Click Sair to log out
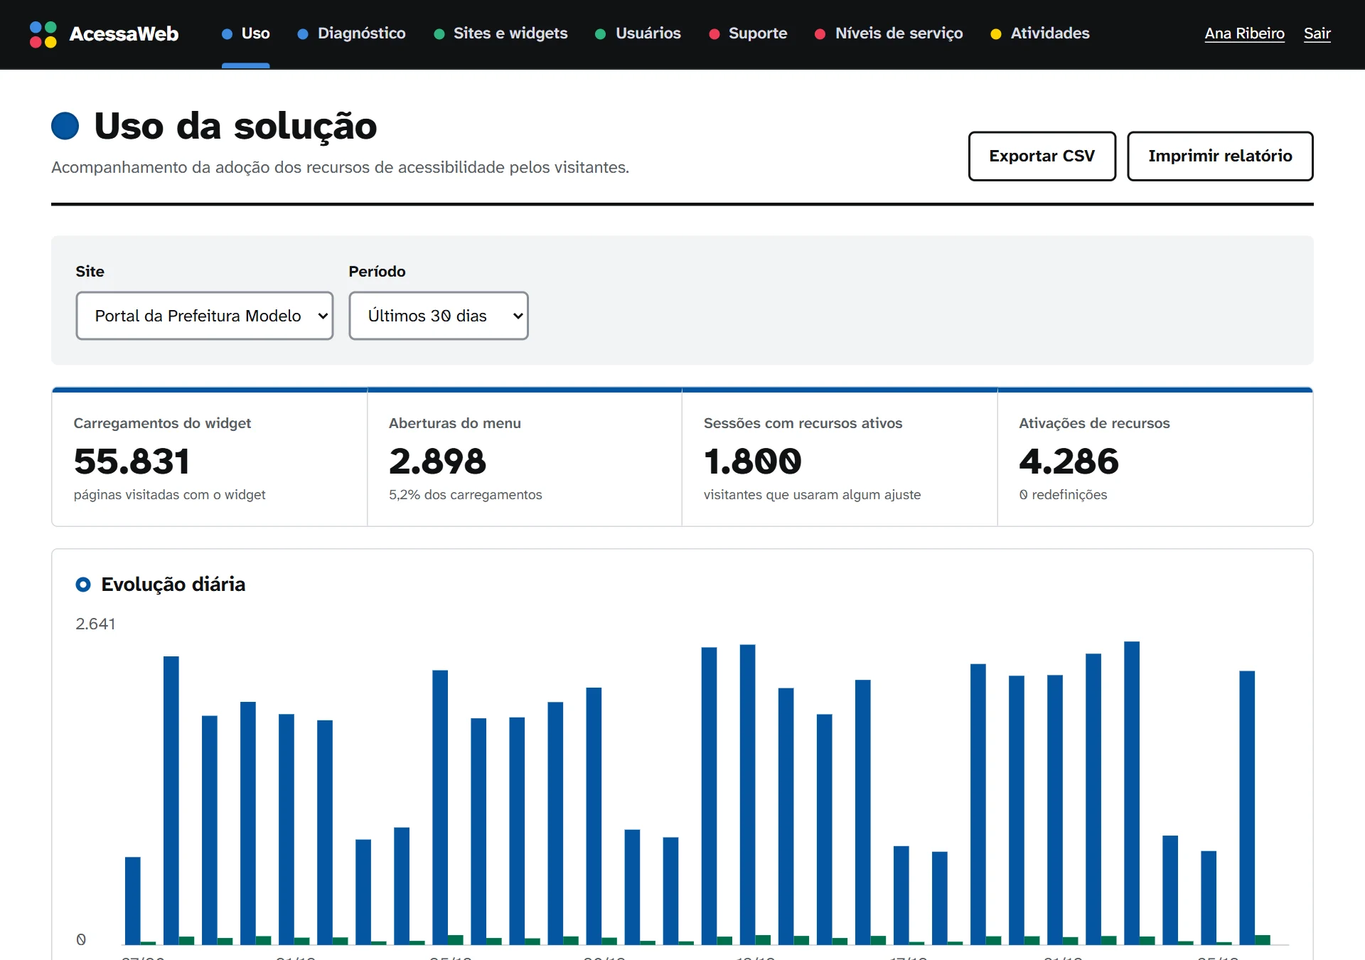1365x960 pixels. 1317,33
